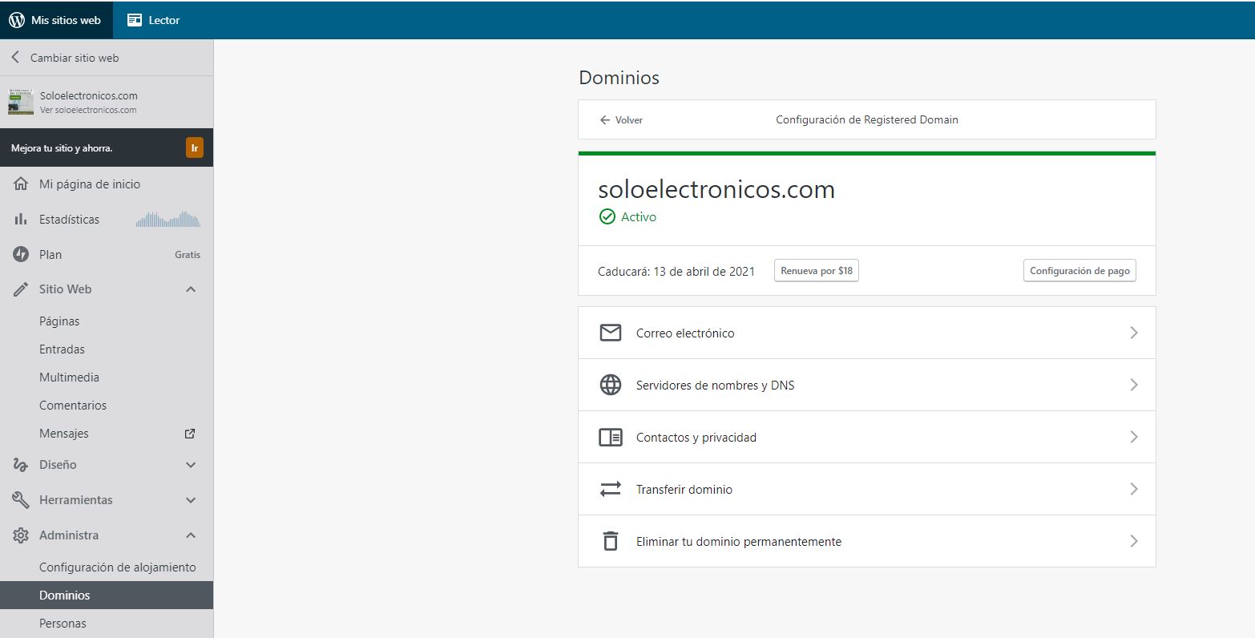Image resolution: width=1255 pixels, height=638 pixels.
Task: Open Configuración de pago button
Action: click(x=1079, y=271)
